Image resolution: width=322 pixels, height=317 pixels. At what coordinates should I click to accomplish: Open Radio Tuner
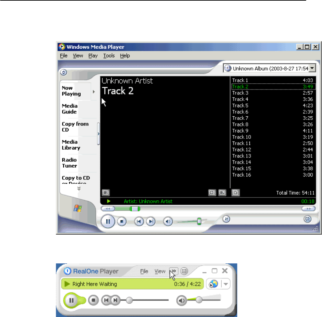coord(70,163)
